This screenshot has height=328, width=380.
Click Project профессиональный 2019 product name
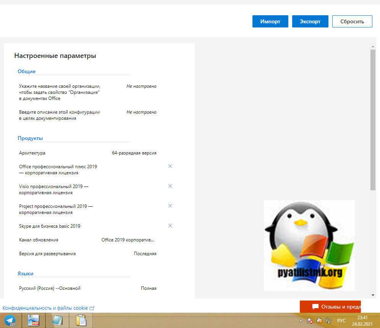(56, 209)
